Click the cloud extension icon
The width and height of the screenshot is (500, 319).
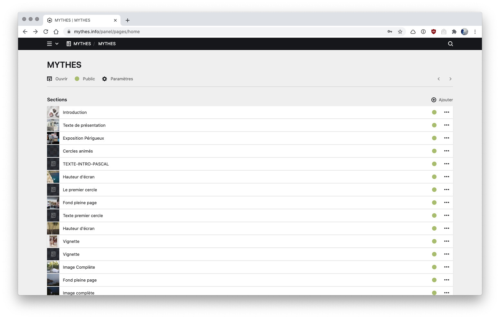pyautogui.click(x=413, y=32)
